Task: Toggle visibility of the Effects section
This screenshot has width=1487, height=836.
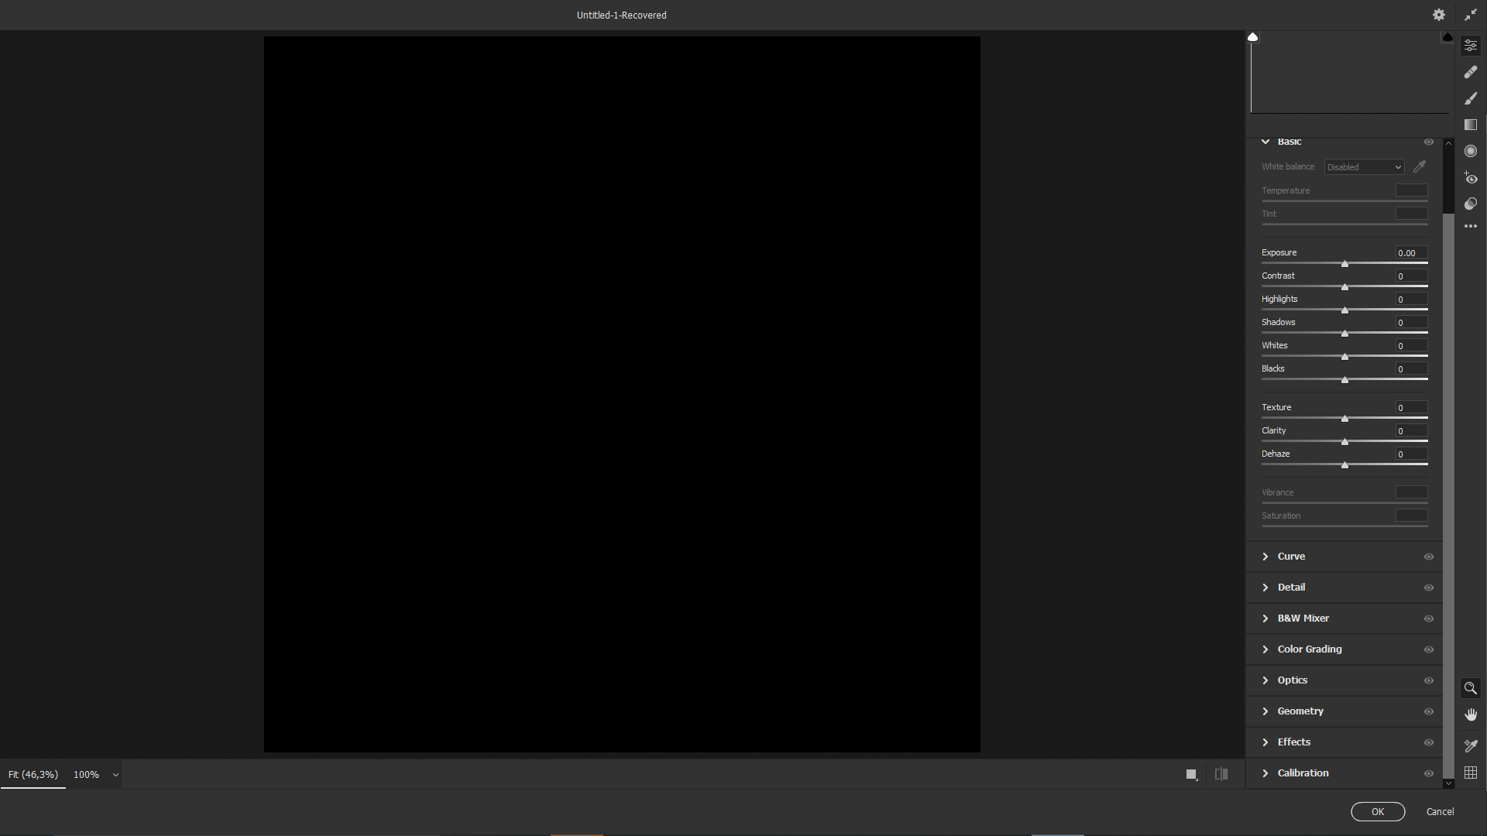Action: pos(1428,742)
